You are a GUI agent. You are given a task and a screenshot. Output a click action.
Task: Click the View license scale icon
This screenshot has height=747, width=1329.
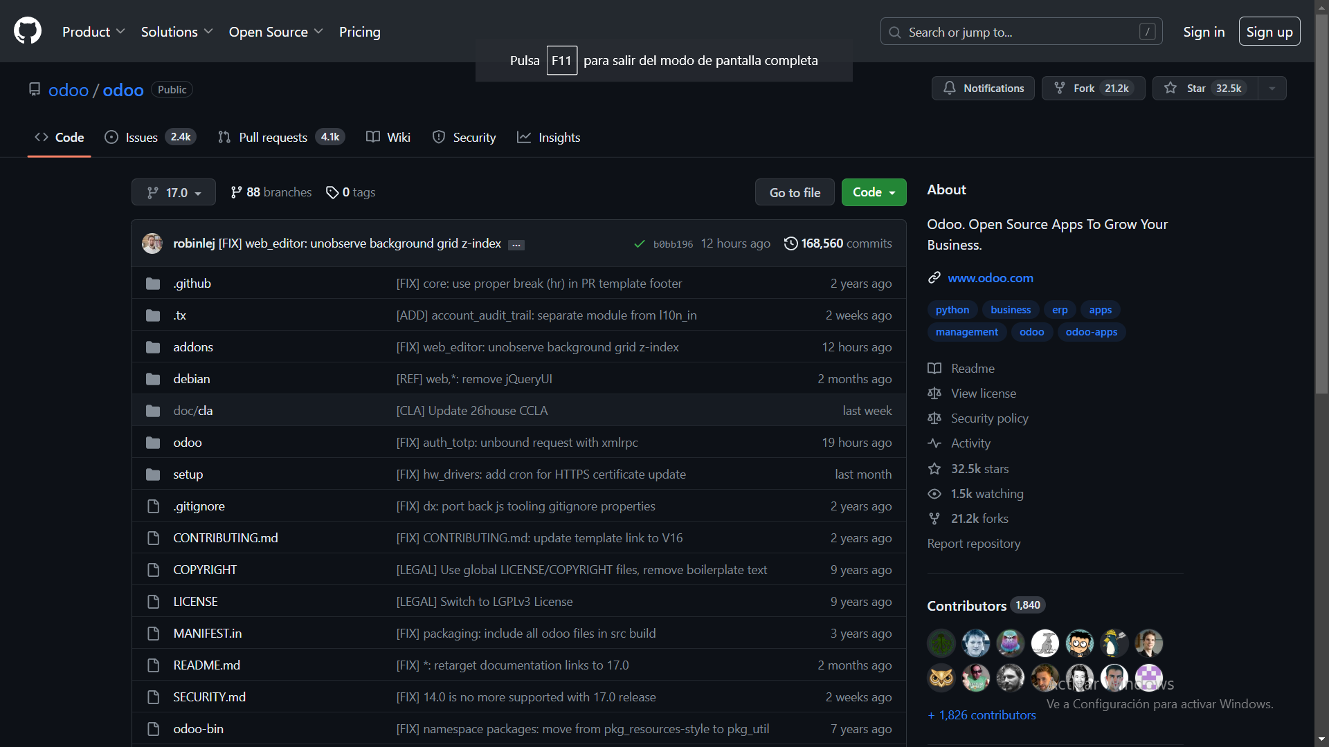(x=934, y=393)
